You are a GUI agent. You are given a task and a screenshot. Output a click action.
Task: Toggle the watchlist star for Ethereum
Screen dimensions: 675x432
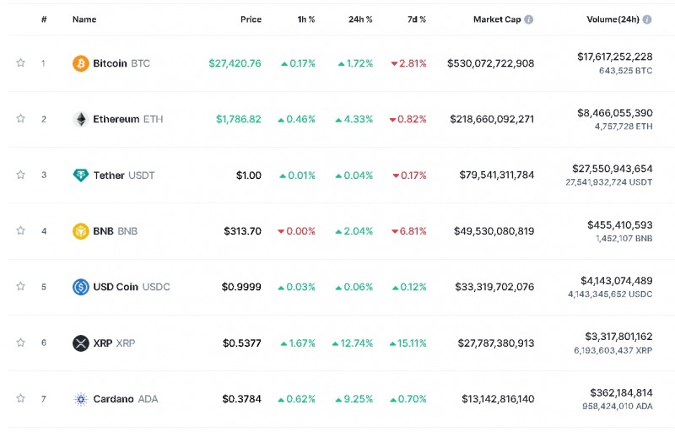click(20, 119)
